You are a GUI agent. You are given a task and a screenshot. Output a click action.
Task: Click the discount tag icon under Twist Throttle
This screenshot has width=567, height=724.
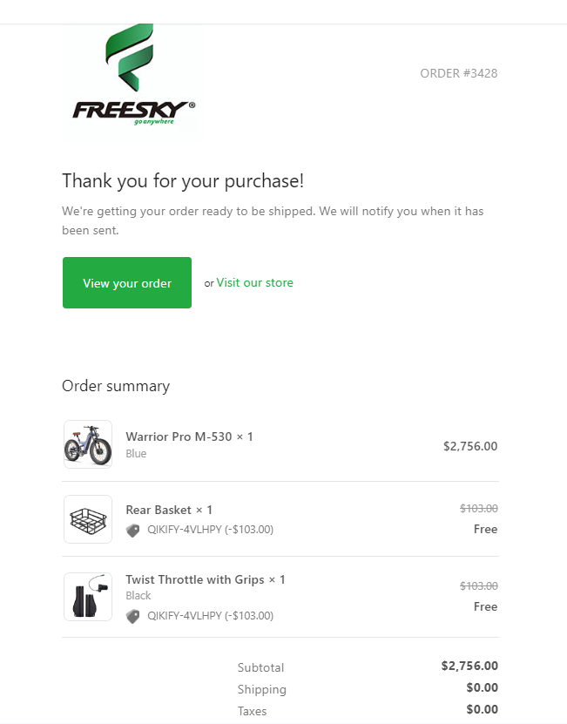tap(132, 616)
